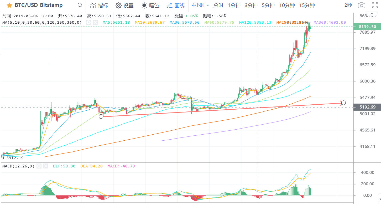The image size is (381, 204).
Task: Click the BTC/USD Bitstamp symbol name
Action: tap(39, 5)
